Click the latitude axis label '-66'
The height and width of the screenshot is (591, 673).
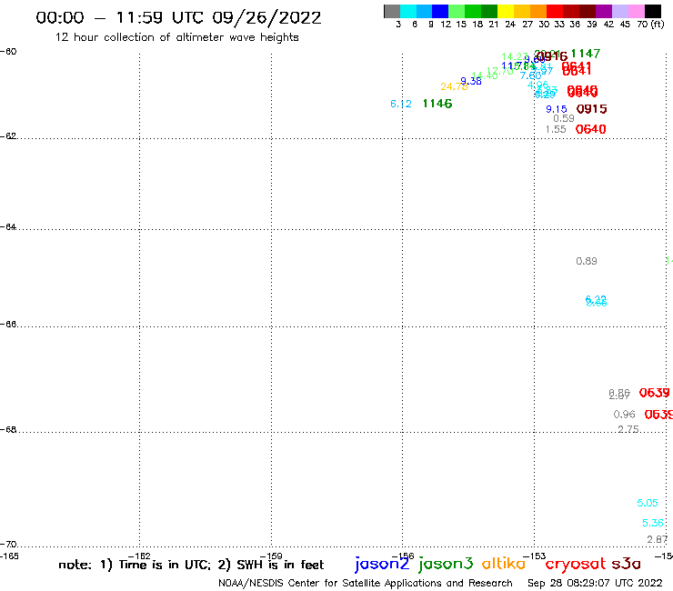pos(8,324)
